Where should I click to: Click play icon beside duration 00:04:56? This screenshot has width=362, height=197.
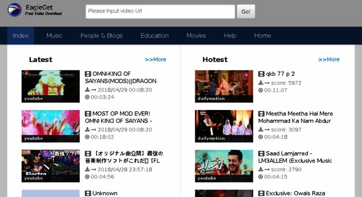pyautogui.click(x=87, y=177)
